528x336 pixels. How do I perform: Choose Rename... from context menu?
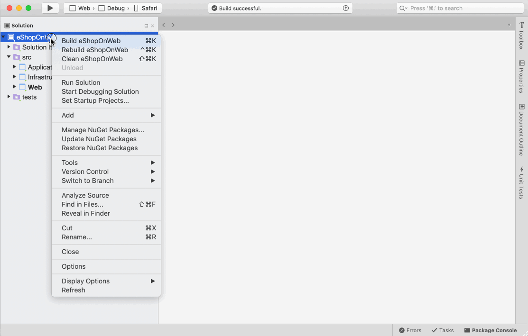point(106,237)
